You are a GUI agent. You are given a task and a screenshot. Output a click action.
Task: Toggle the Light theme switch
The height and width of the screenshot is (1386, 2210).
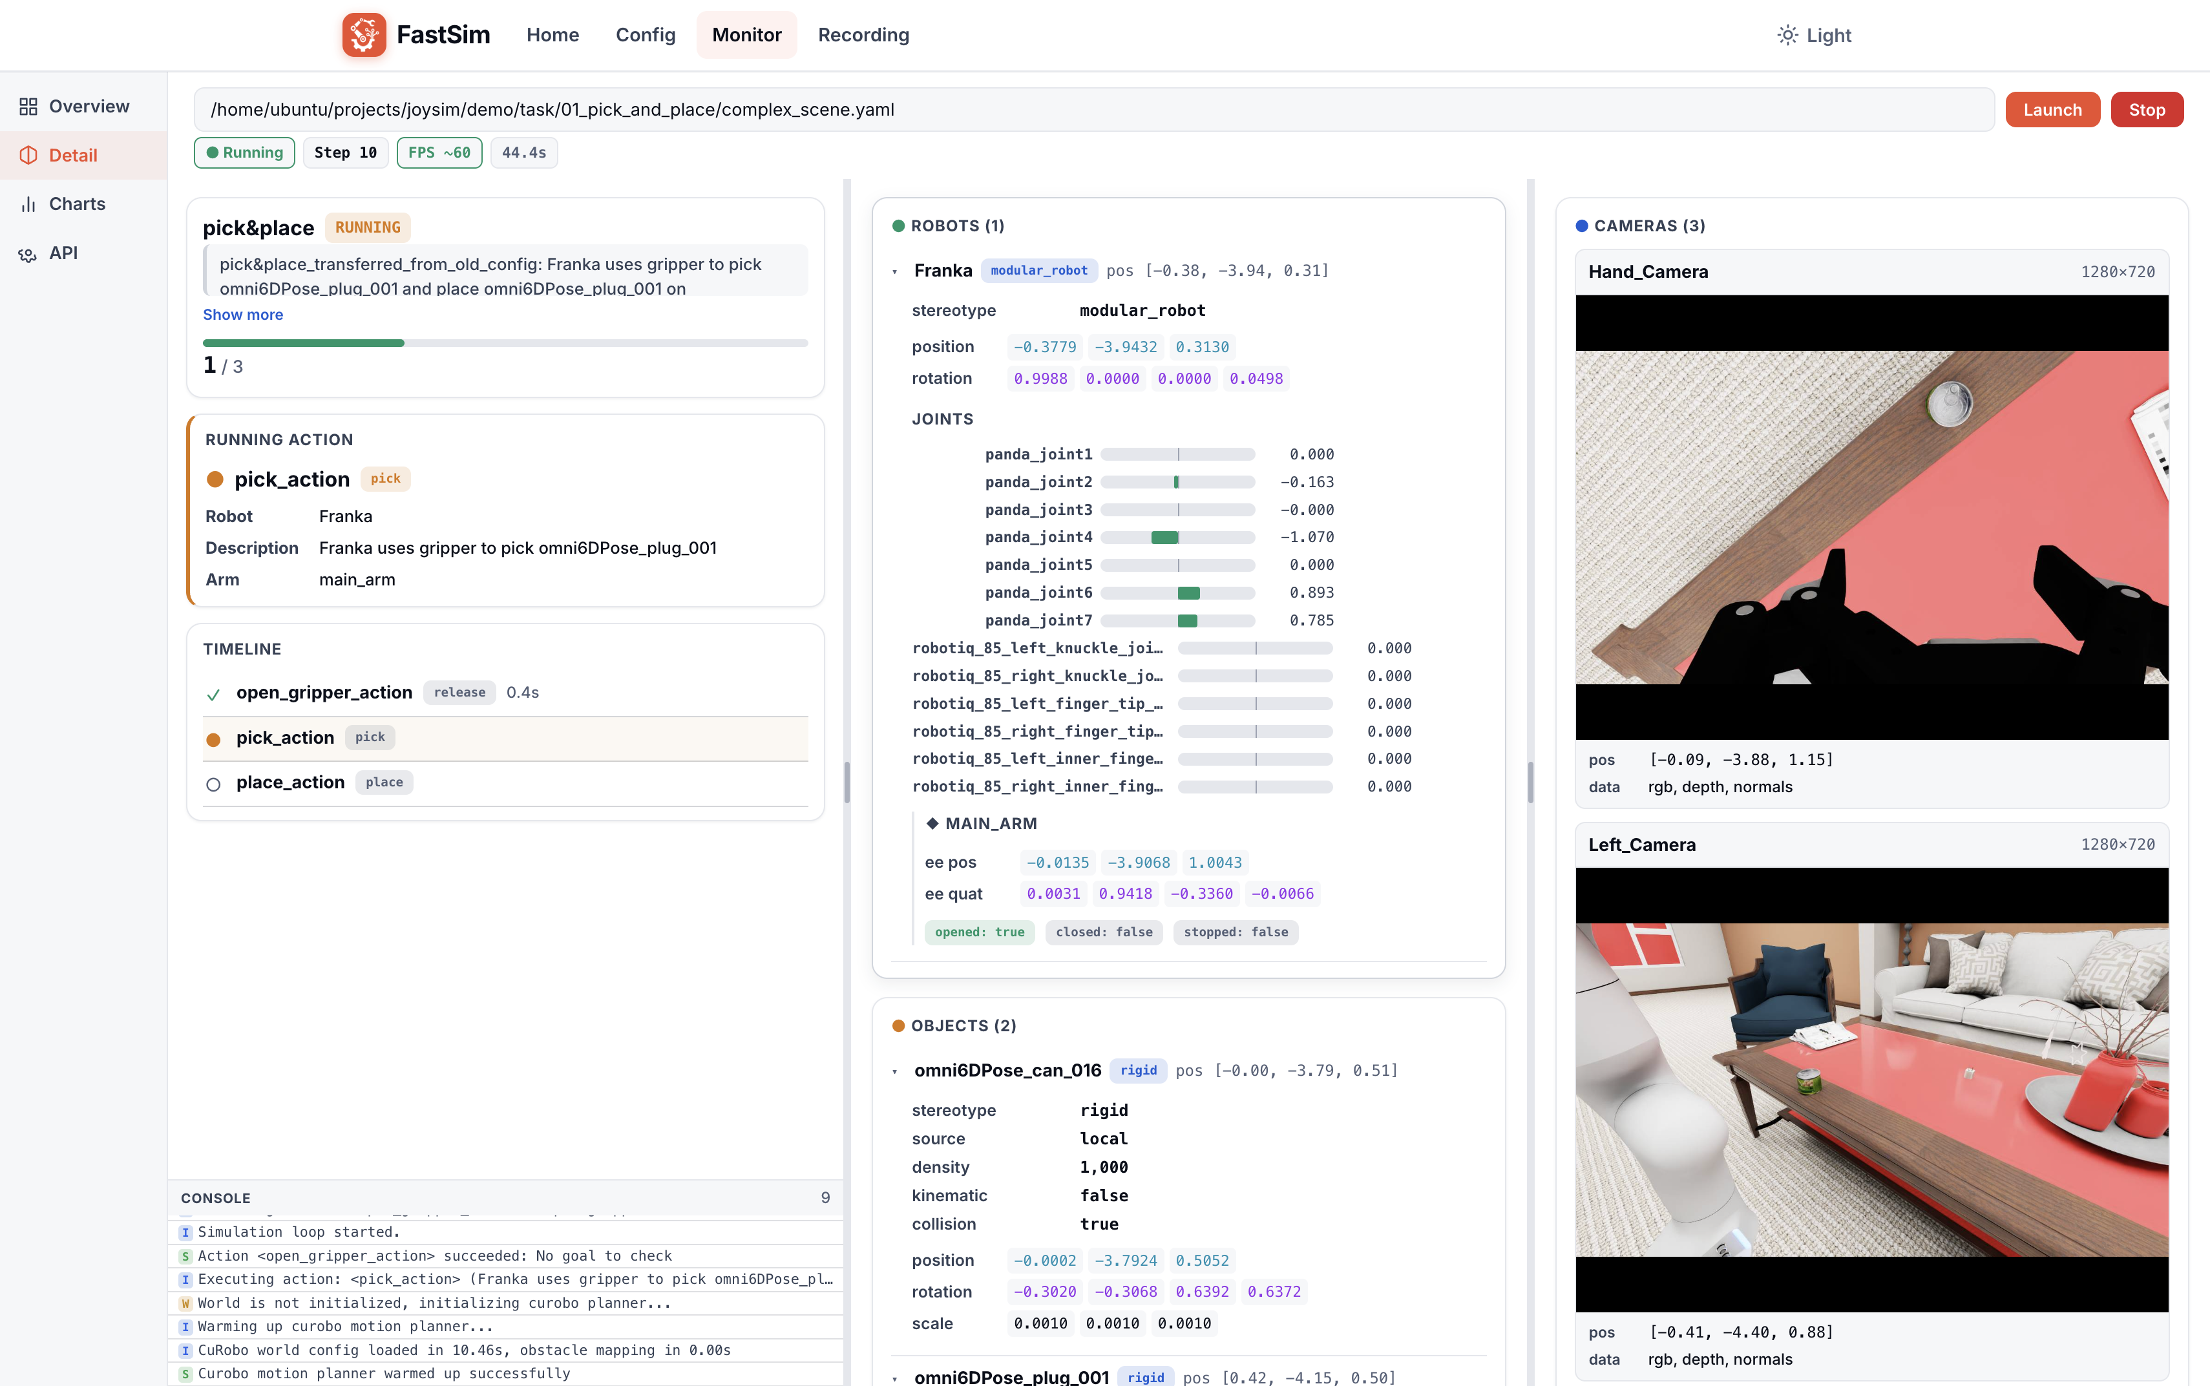pyautogui.click(x=1814, y=35)
